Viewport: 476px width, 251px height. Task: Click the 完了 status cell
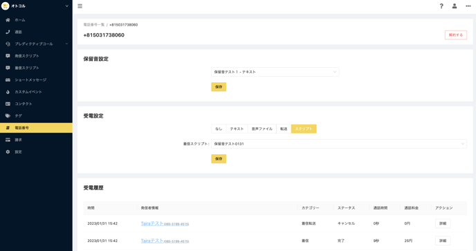click(x=341, y=241)
